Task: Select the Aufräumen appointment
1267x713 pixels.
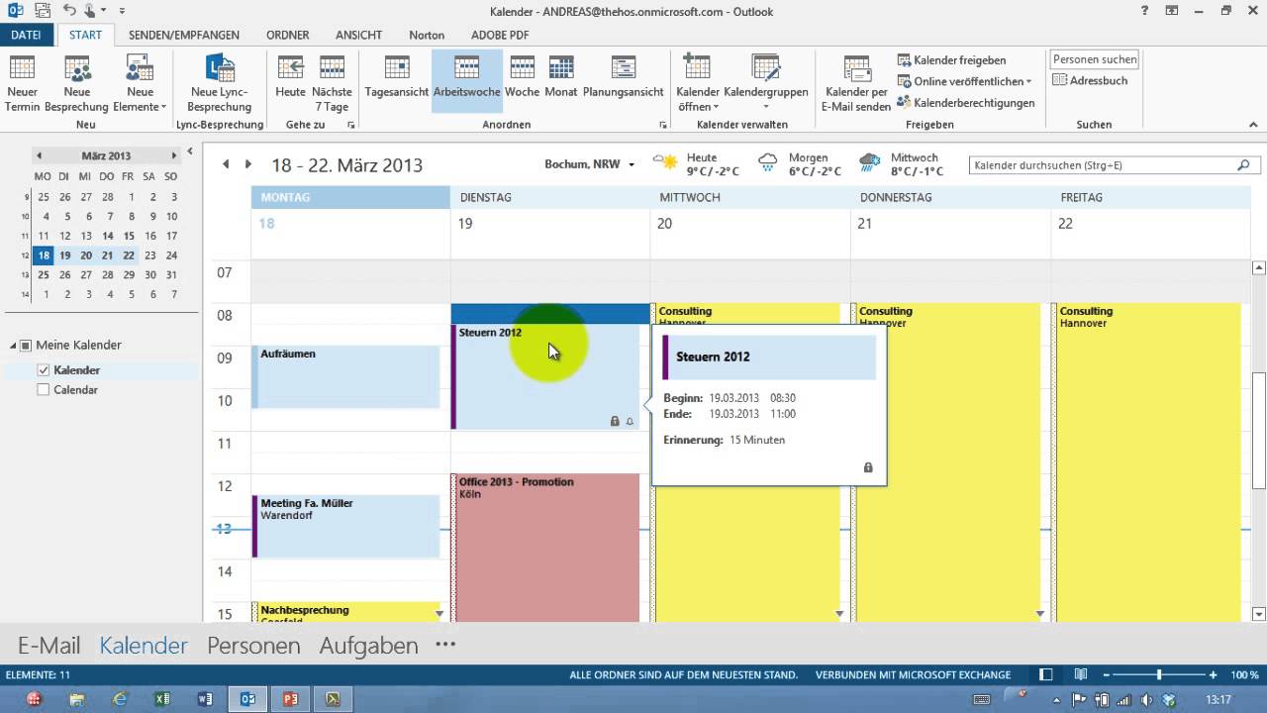Action: point(345,376)
